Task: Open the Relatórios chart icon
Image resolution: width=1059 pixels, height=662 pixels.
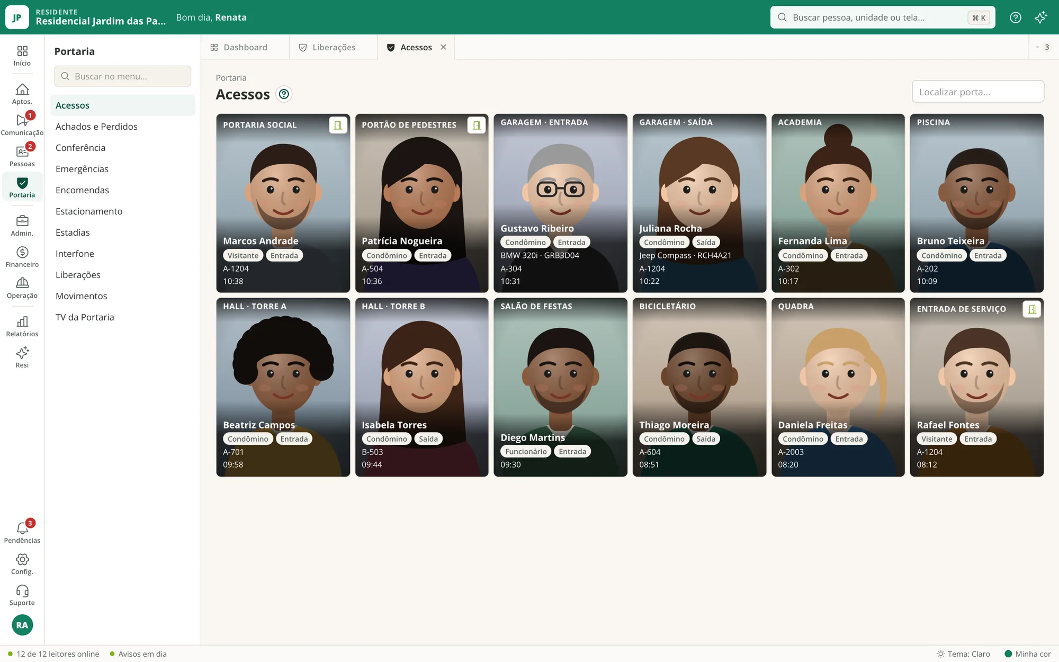Action: [22, 327]
